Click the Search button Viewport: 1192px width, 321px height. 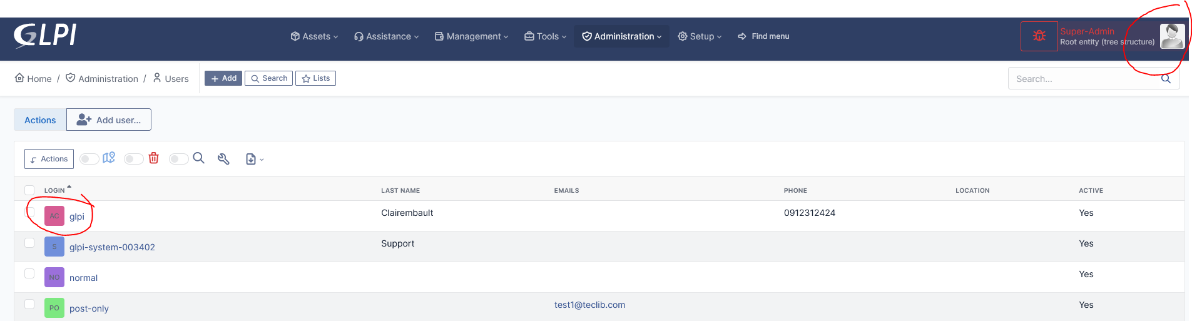(268, 78)
